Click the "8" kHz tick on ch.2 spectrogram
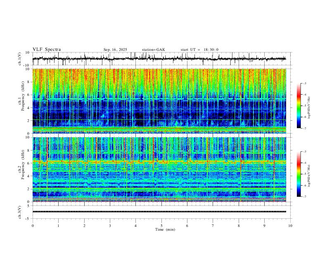 [x=29, y=150]
